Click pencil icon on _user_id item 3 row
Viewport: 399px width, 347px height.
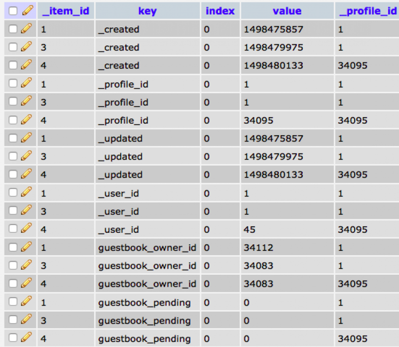(26, 210)
